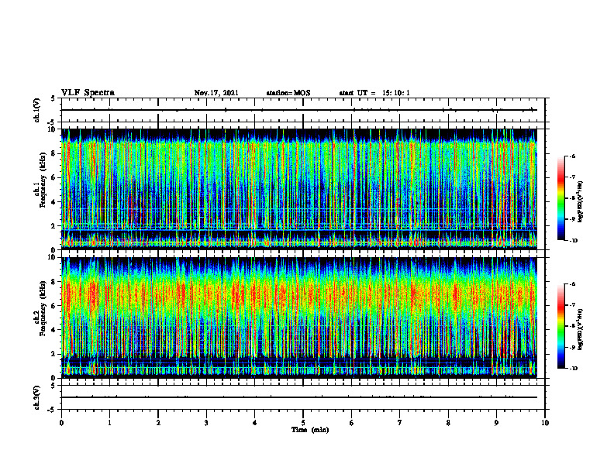Click the "8" kHz tick on ch.2 frequency axis
Screen dimensions: 614x474
click(x=54, y=282)
